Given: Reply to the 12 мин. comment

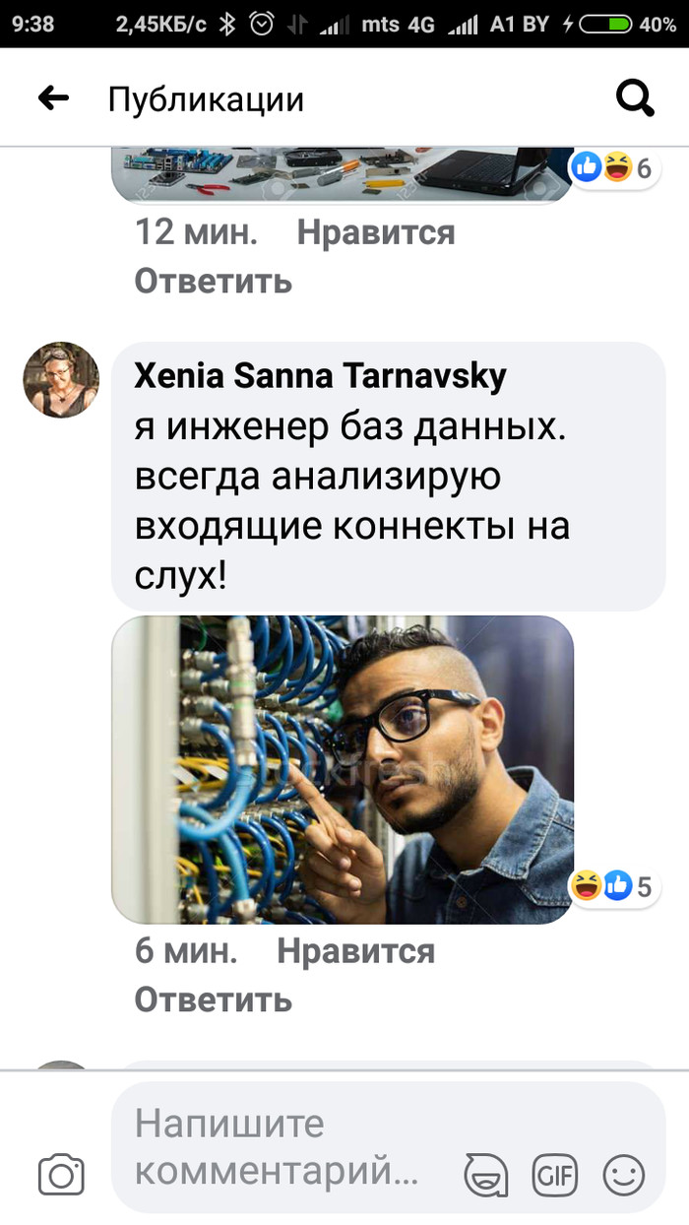Looking at the screenshot, I should [x=214, y=282].
